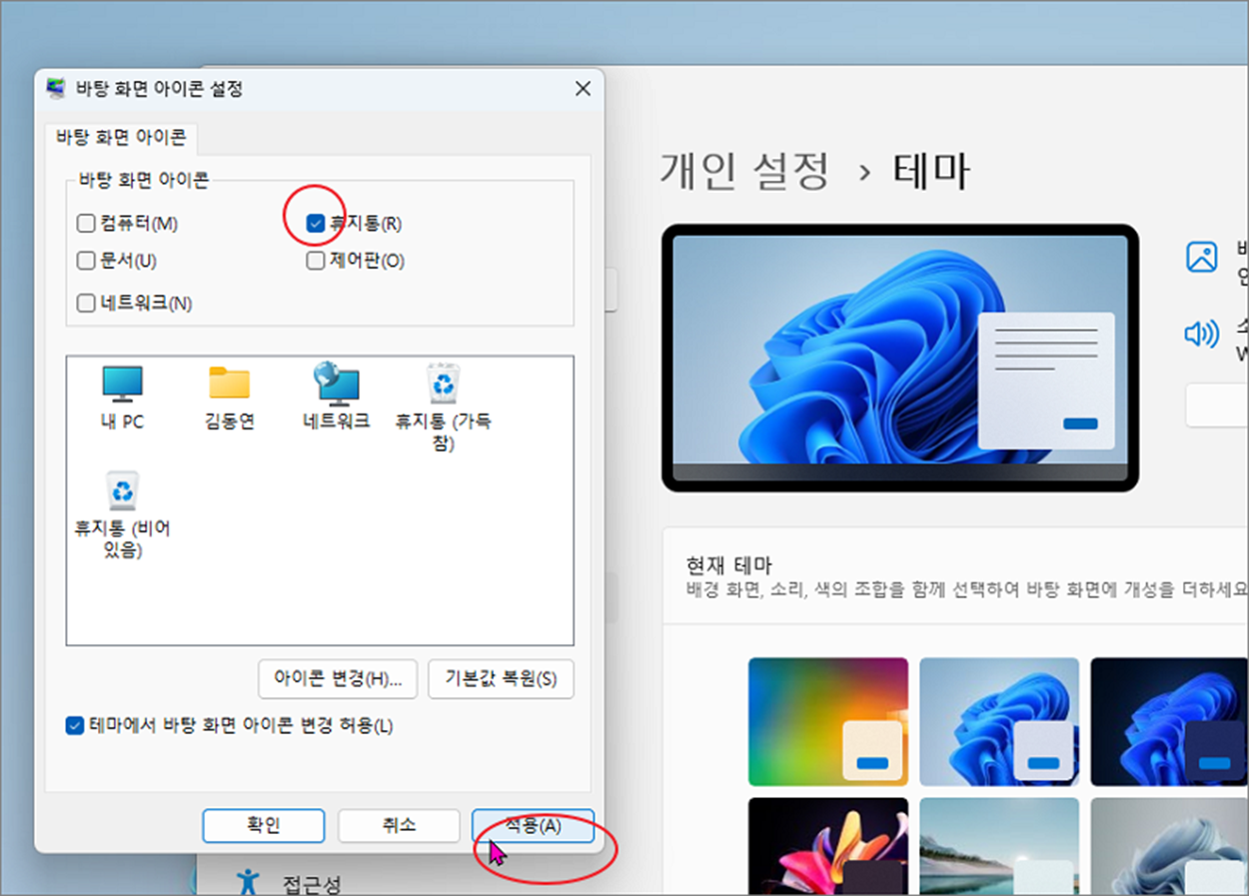Click the 접근성 accessibility icon in the settings sidebar

tap(247, 882)
